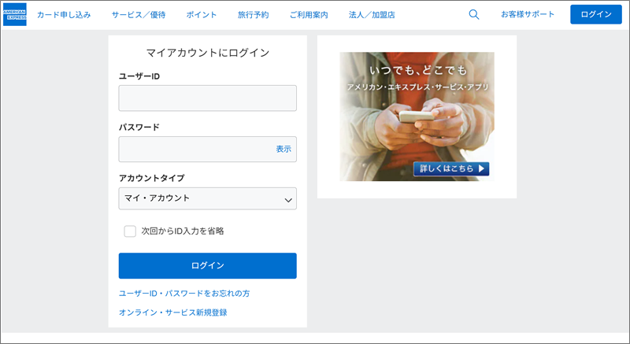
Task: Open ご利用案内 menu
Action: coord(309,15)
